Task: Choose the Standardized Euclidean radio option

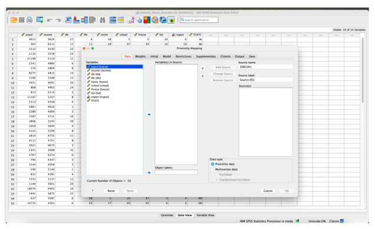Action: 217,180
